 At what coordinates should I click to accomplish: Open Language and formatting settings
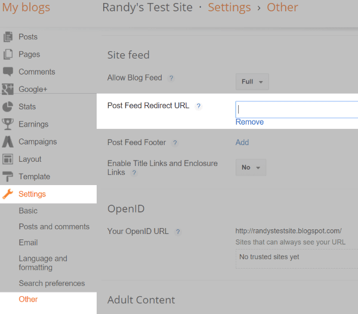point(43,263)
